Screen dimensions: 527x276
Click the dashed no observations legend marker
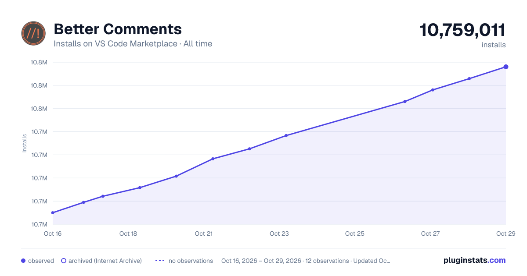coord(160,261)
